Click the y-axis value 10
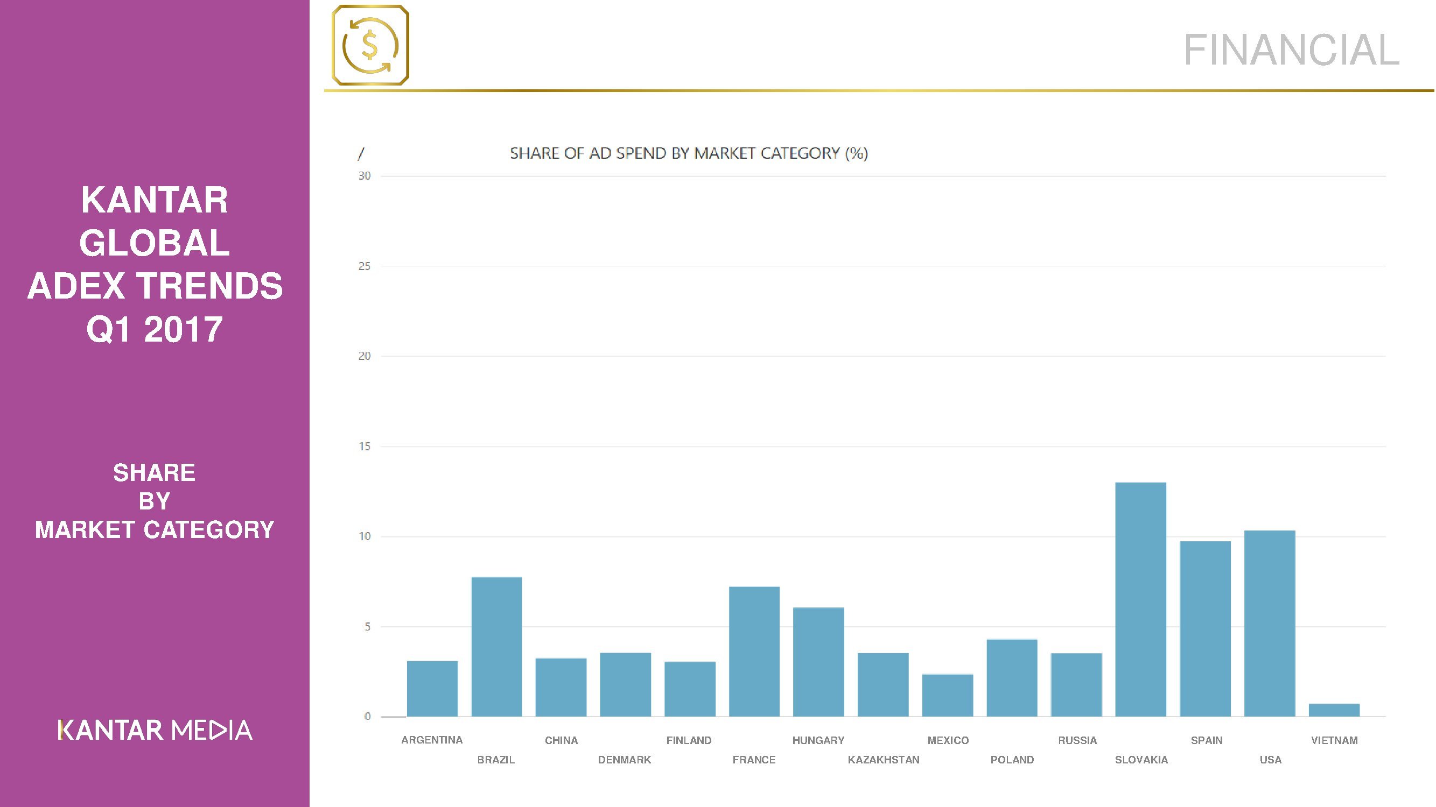Image resolution: width=1436 pixels, height=807 pixels. click(x=365, y=536)
